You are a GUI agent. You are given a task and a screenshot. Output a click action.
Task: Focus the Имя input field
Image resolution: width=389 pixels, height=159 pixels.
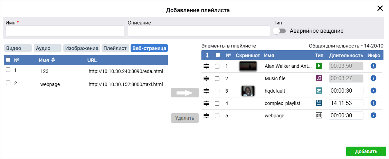(x=65, y=31)
